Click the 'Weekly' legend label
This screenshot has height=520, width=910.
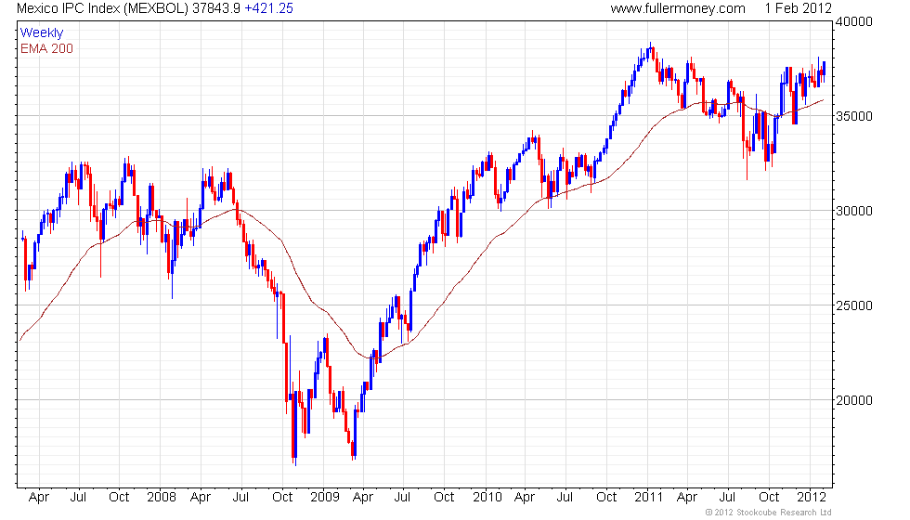click(42, 33)
